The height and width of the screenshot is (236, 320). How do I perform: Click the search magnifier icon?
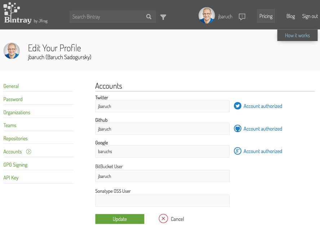pyautogui.click(x=149, y=17)
